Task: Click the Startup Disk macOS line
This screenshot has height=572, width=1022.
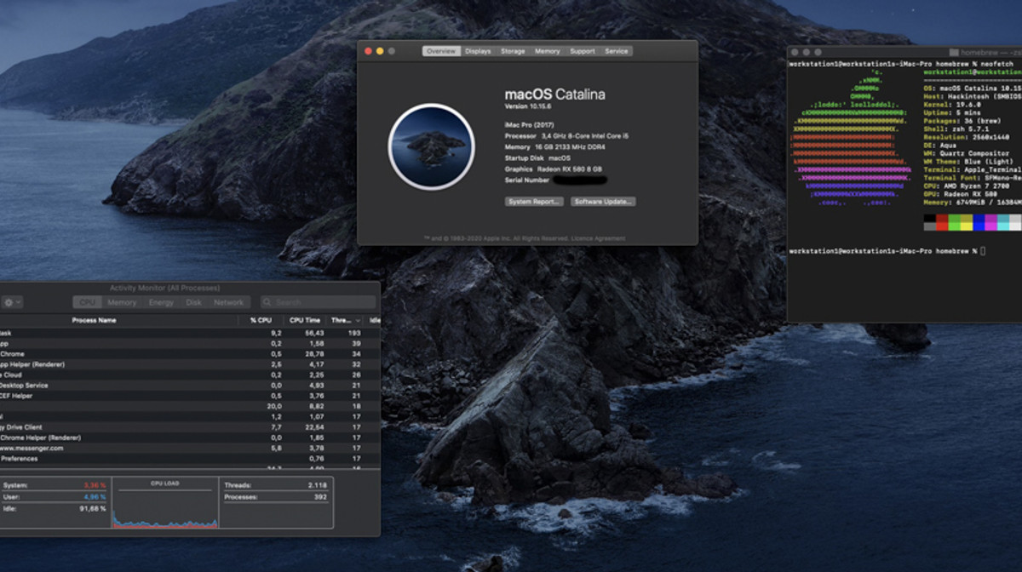Action: point(537,157)
